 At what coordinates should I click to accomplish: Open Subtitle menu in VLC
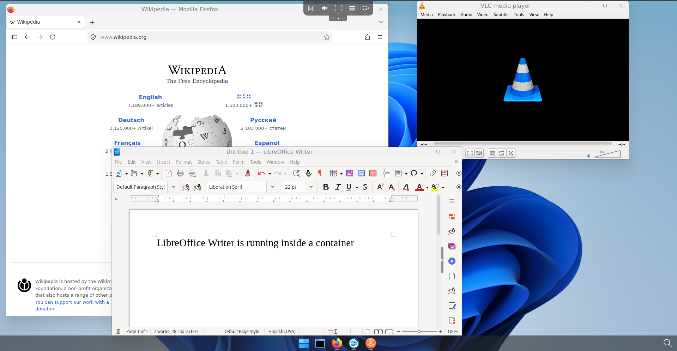pos(501,15)
